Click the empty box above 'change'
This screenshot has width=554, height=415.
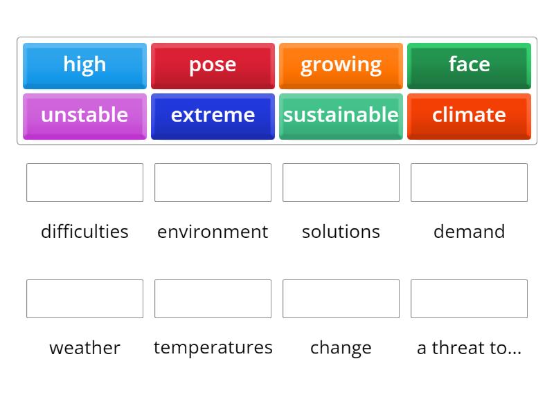pyautogui.click(x=341, y=299)
